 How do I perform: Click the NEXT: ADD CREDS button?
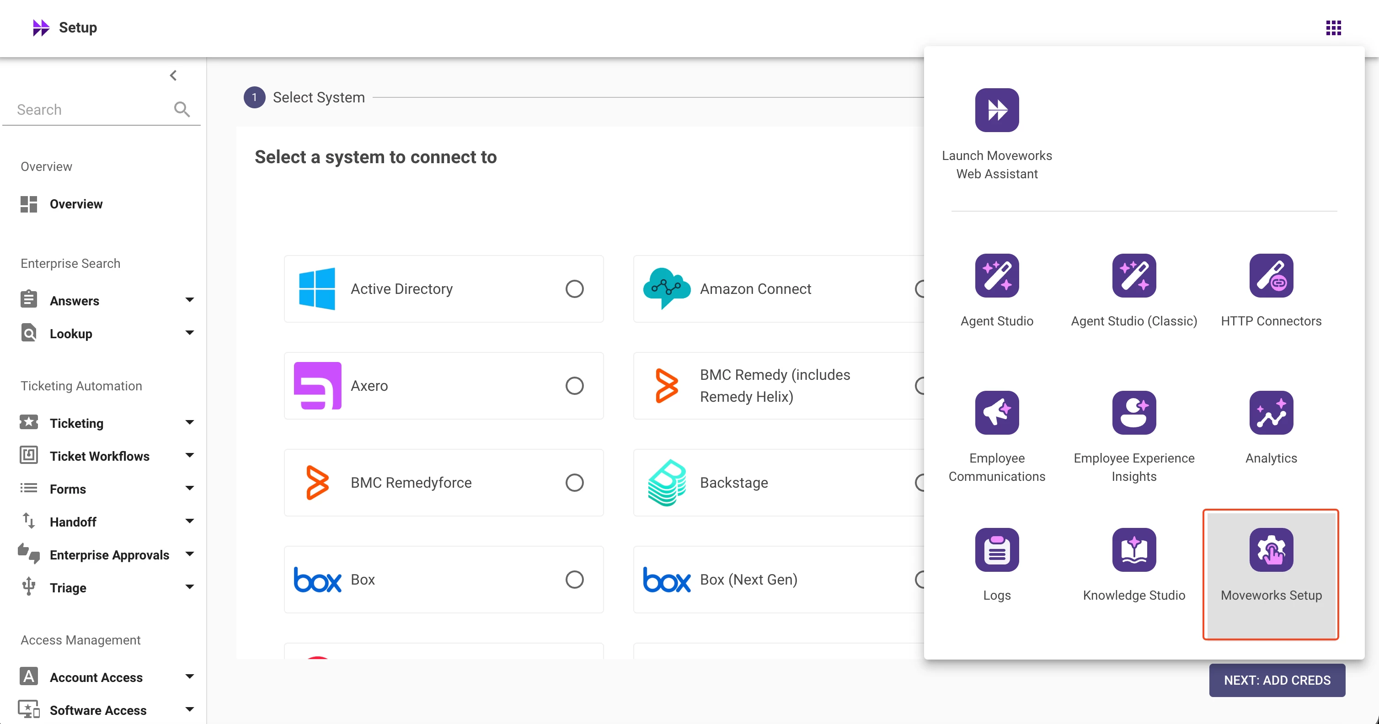pos(1276,680)
